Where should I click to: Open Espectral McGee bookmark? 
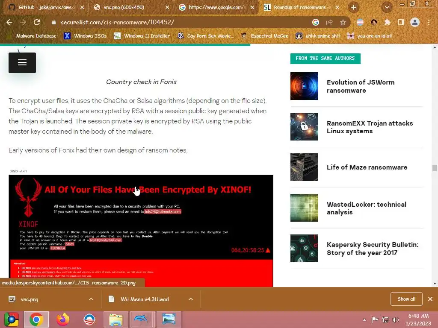pyautogui.click(x=265, y=36)
